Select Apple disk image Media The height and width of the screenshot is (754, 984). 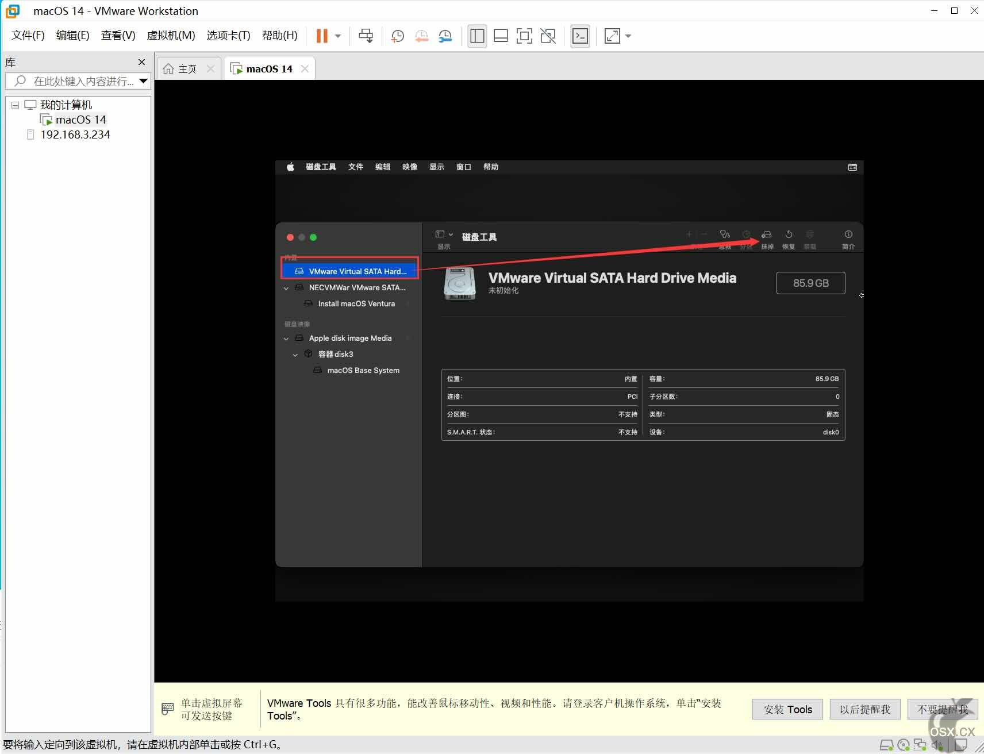(x=349, y=338)
